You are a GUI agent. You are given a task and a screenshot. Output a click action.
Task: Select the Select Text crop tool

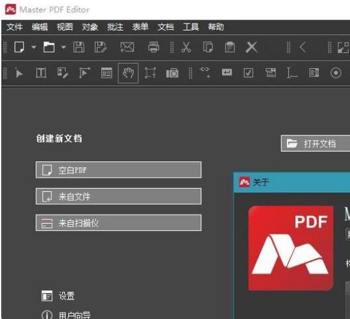(150, 73)
